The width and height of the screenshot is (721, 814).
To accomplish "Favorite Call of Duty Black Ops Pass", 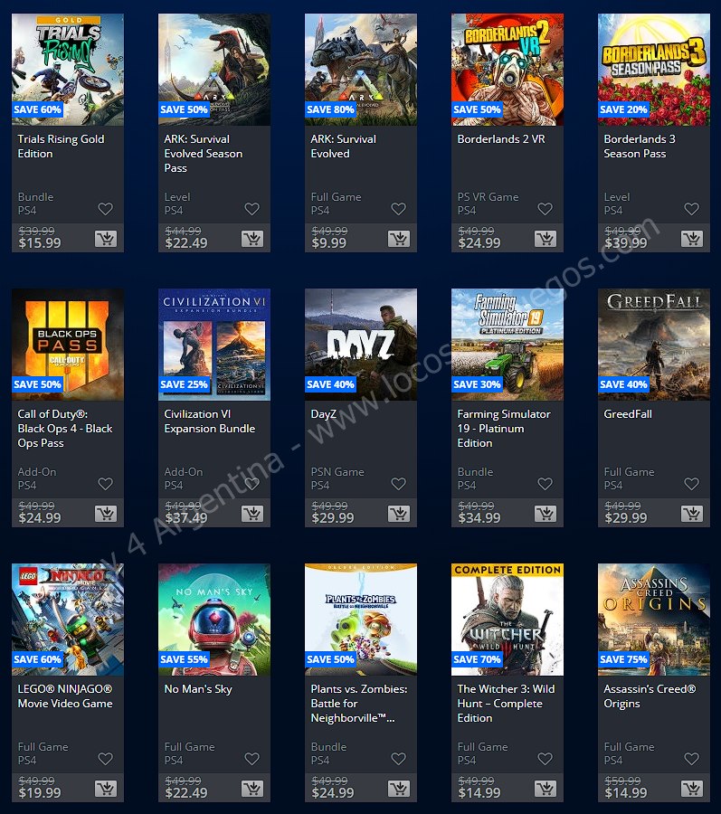I will (x=105, y=484).
